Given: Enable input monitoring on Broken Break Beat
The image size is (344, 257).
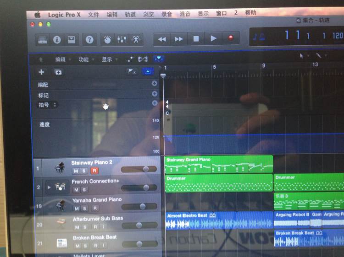Looking at the screenshot, I should 104,246.
